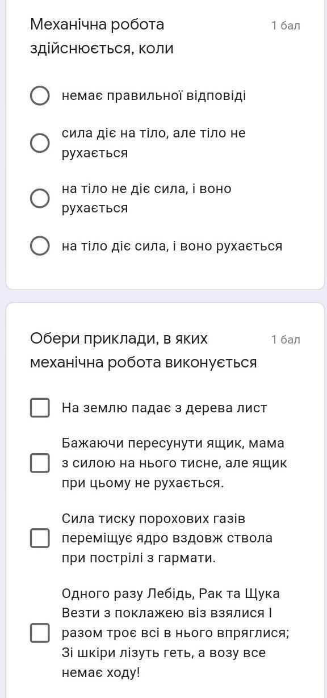Click '1 бал' label of first question
This screenshot has height=698, width=327.
click(x=286, y=26)
